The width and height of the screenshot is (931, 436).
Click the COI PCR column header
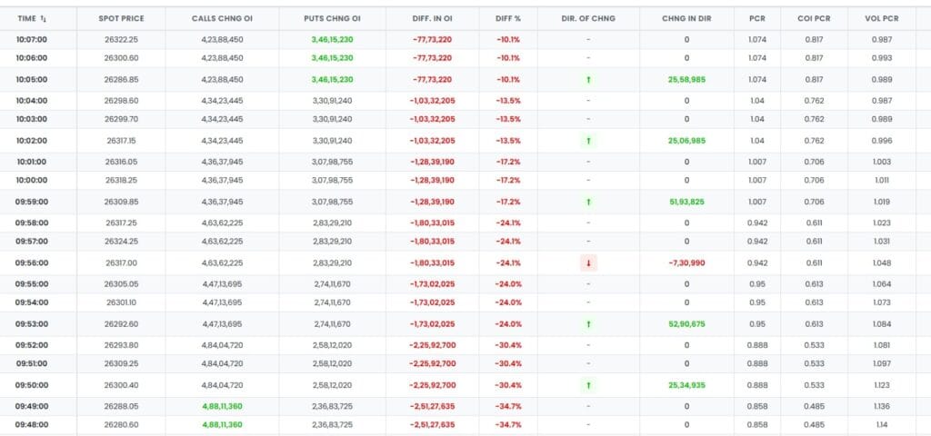[809, 18]
